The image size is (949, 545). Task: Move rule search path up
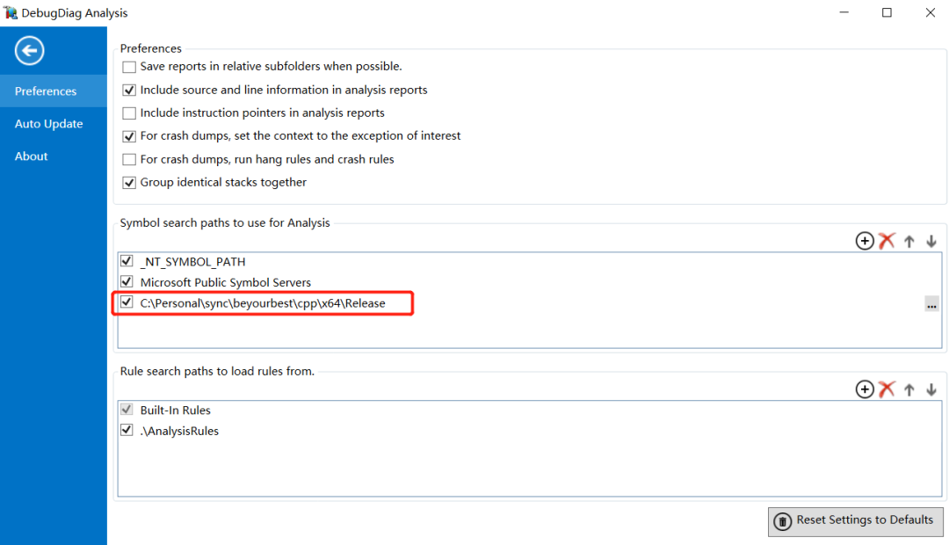pos(909,389)
